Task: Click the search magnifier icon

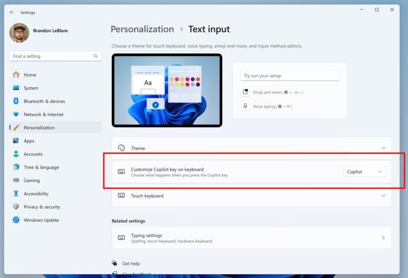Action: click(96, 56)
